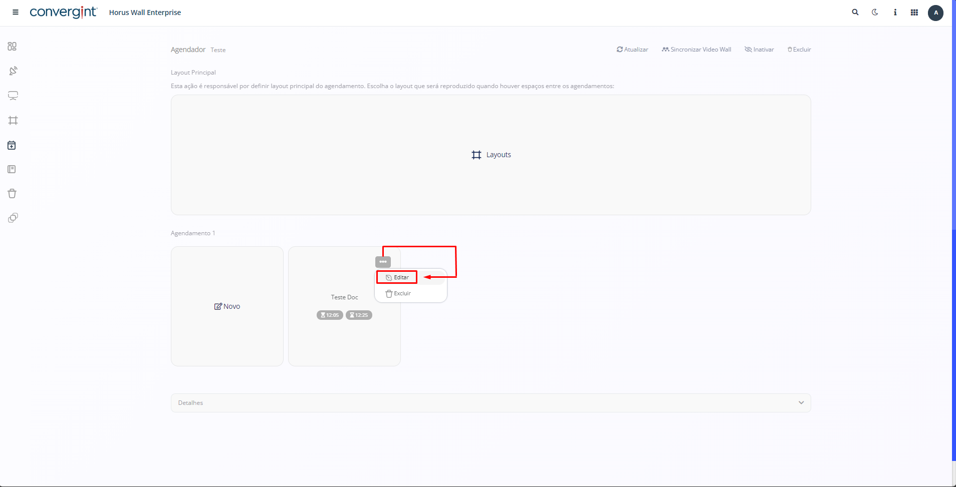Click Inativar to deactivate scheduler

[x=759, y=50]
